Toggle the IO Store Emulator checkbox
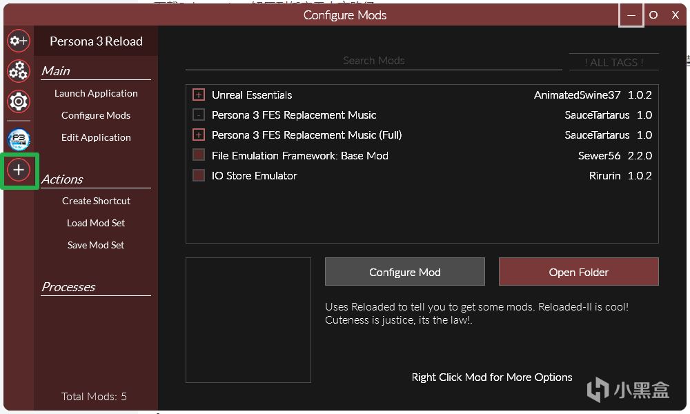The image size is (690, 414). (199, 175)
